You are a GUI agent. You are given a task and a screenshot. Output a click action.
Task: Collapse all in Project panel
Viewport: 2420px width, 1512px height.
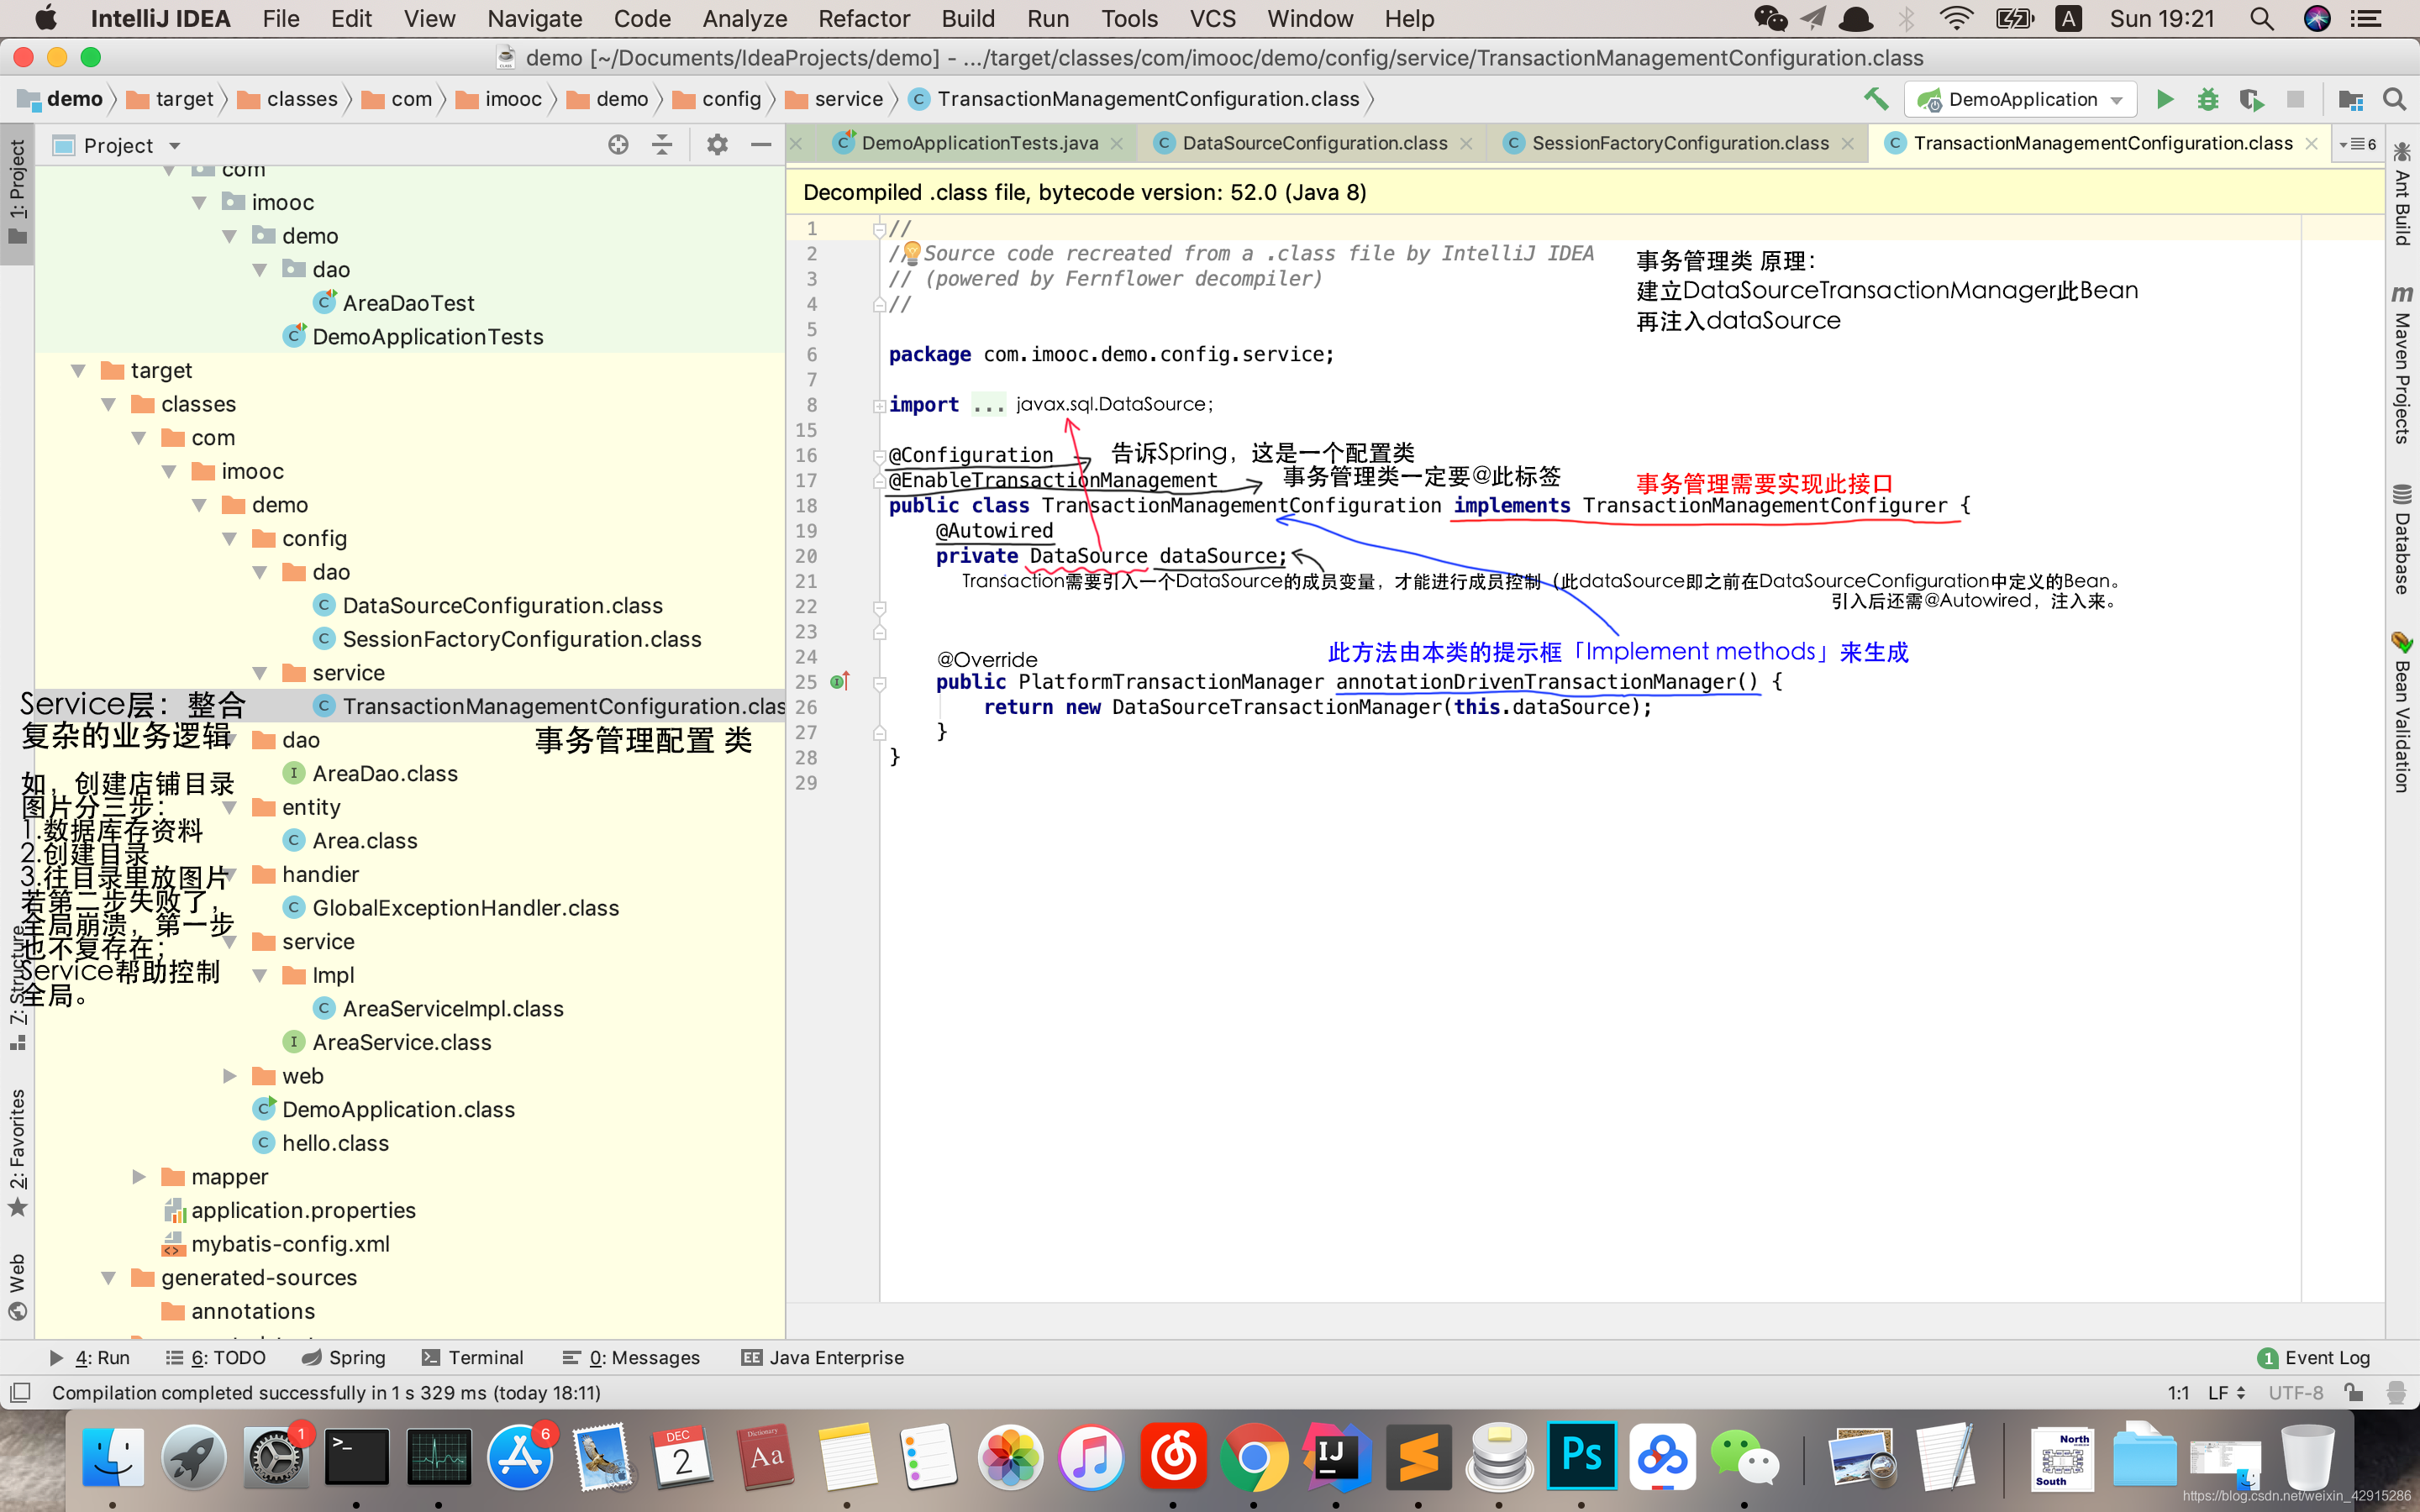[x=662, y=145]
